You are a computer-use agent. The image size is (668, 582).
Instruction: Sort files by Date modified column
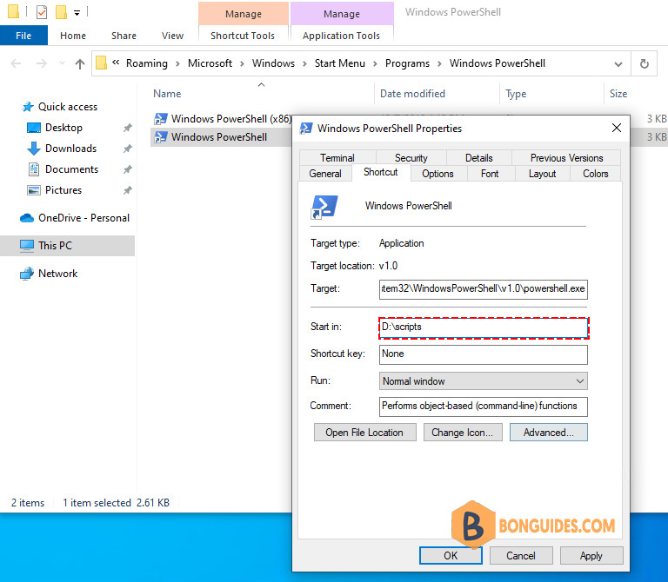coord(412,94)
